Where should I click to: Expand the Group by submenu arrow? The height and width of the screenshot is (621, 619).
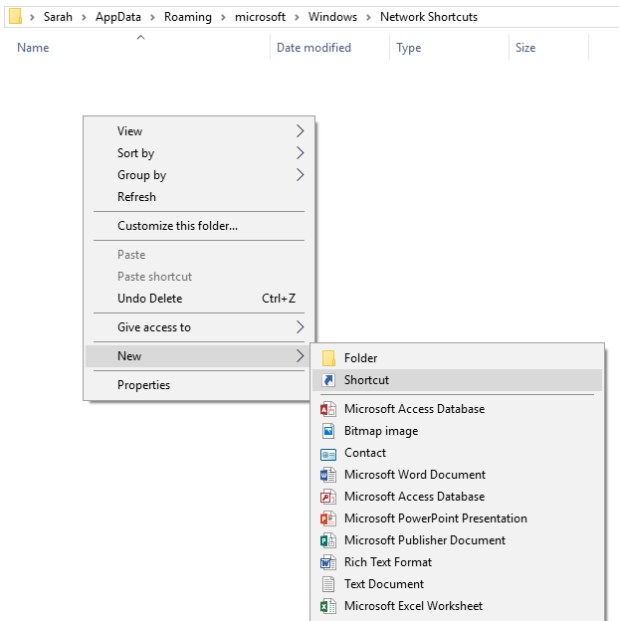click(x=300, y=175)
